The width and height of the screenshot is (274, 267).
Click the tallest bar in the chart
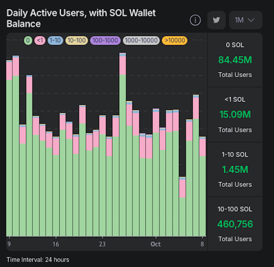click(x=122, y=145)
